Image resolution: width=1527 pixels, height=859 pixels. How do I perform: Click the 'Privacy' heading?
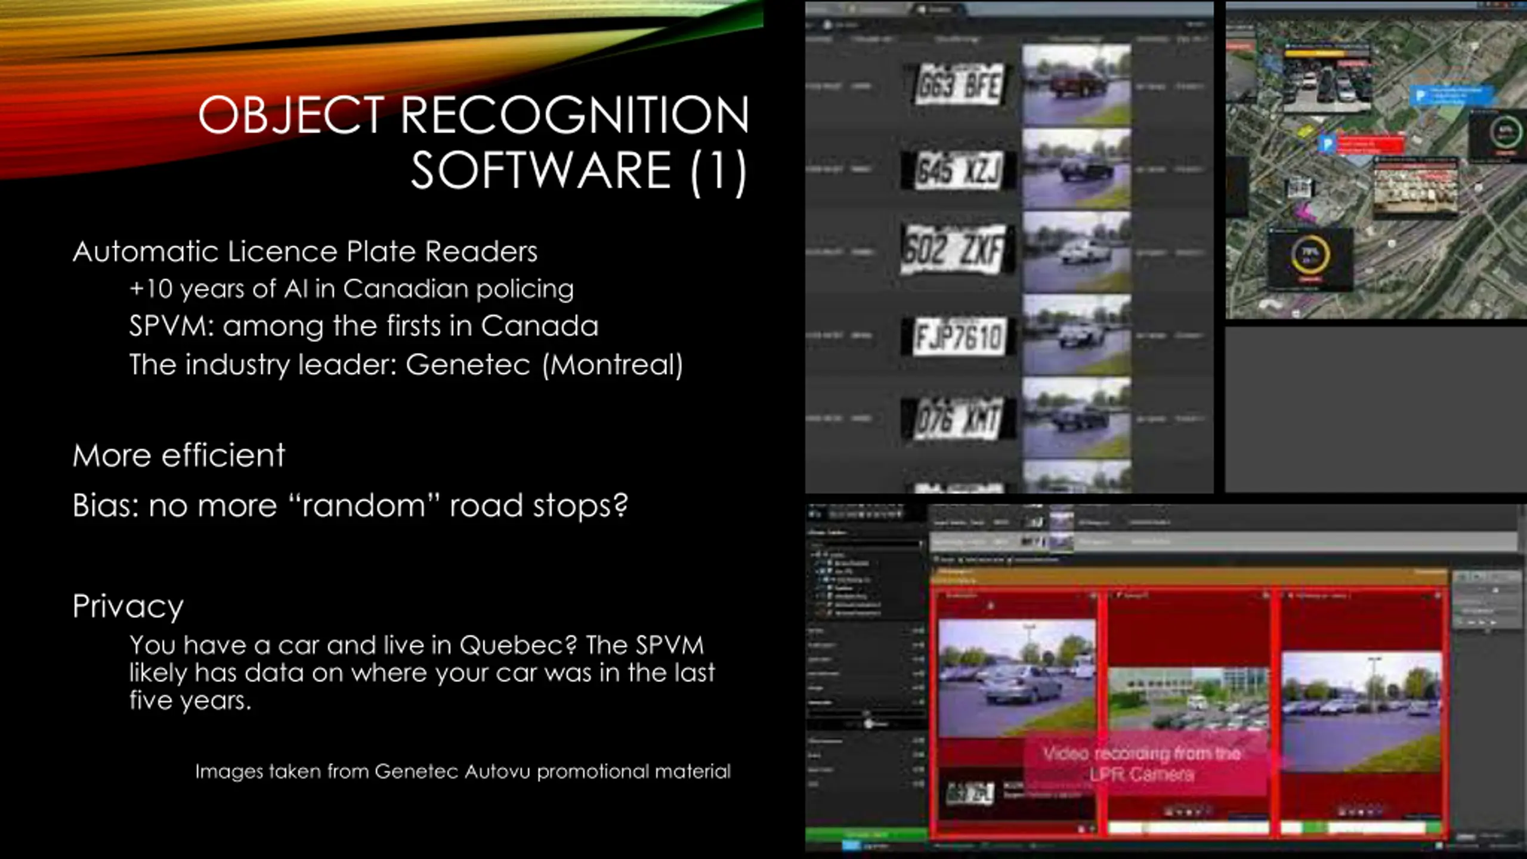click(x=128, y=607)
